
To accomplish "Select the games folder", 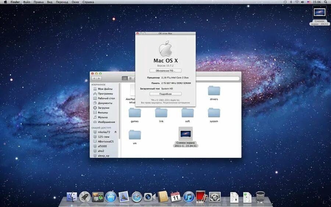I will 135,115.
